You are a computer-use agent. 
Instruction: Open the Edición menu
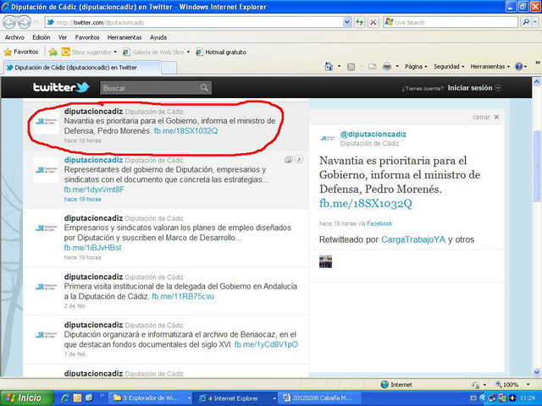[x=41, y=37]
